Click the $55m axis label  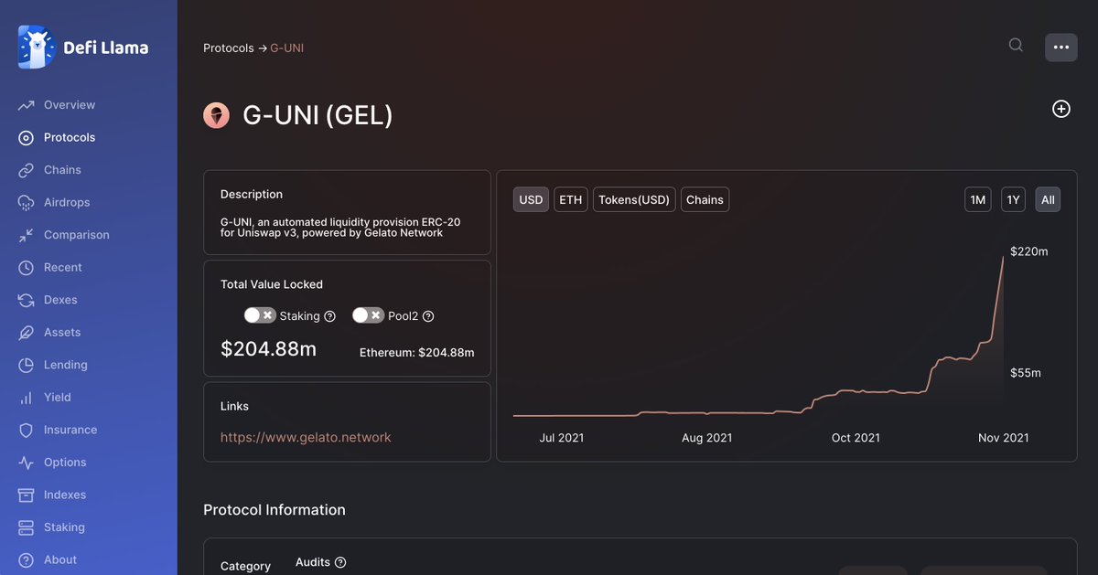click(1026, 373)
